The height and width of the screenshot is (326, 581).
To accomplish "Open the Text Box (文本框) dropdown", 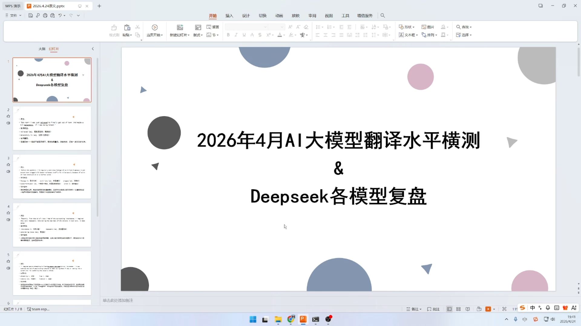I will (408, 35).
